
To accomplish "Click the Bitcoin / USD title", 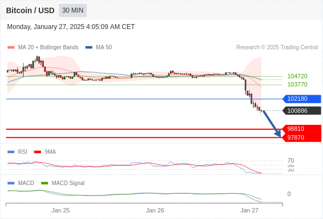I will coord(30,10).
